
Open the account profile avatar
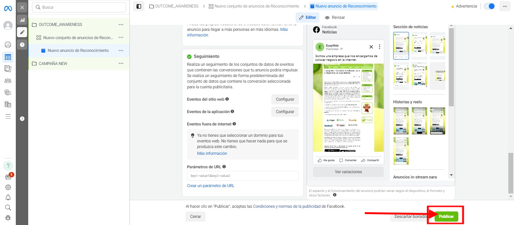[8, 26]
